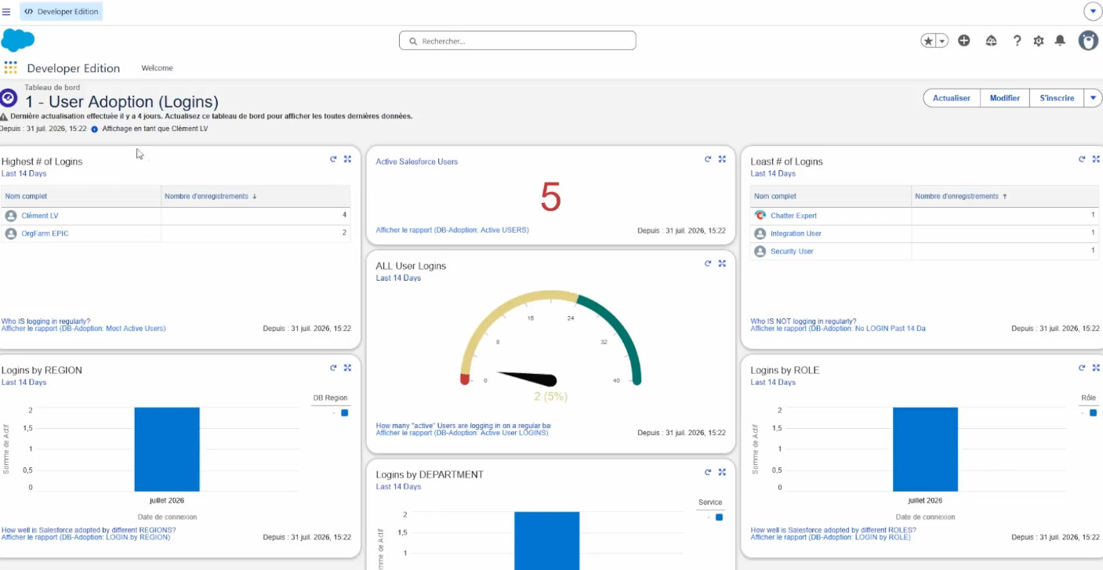This screenshot has width=1103, height=570.
Task: Open the Security User link
Action: click(x=792, y=252)
